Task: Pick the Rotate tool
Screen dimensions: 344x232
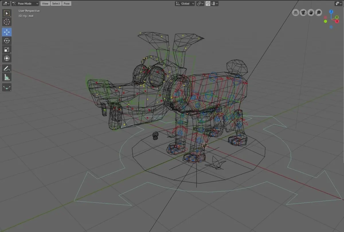Action: (7, 41)
